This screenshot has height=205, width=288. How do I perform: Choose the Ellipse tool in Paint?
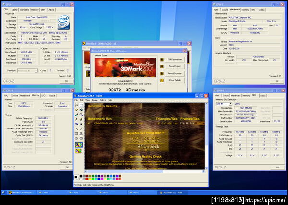(76, 138)
